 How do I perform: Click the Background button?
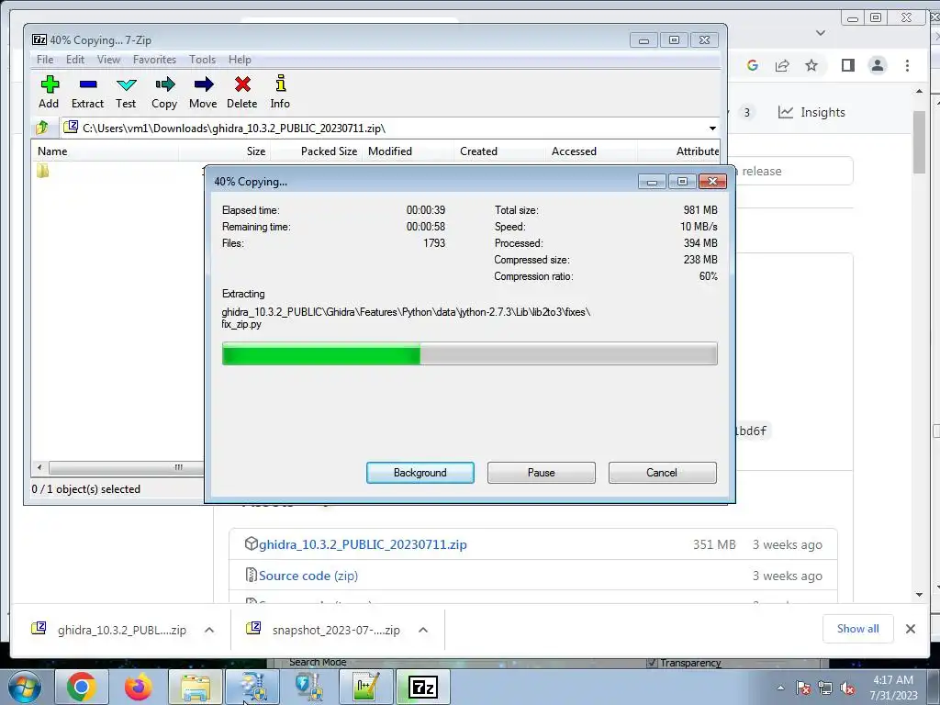pos(420,473)
